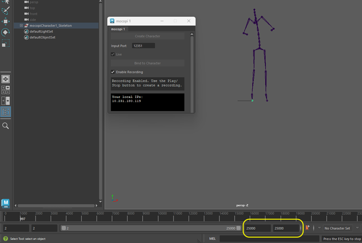Expand the mocopiCharacter1_Skeleton node
Screen dimensions: 362x243
(x=21, y=26)
